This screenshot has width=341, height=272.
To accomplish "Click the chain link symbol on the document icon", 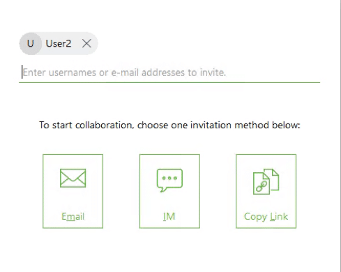I will tap(262, 186).
